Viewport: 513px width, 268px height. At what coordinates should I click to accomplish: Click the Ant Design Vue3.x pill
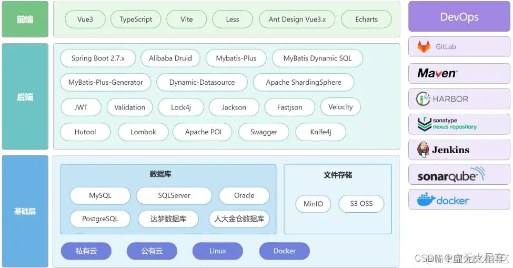click(297, 19)
